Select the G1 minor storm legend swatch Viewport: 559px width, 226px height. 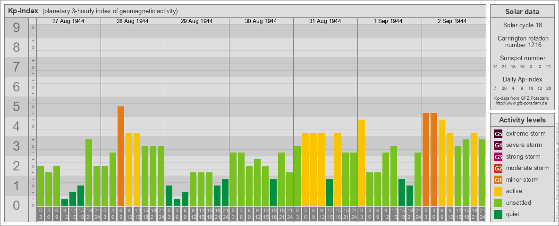[x=498, y=179]
